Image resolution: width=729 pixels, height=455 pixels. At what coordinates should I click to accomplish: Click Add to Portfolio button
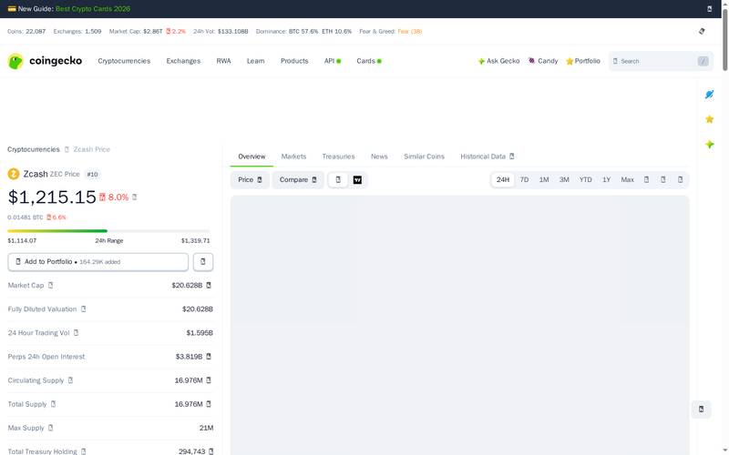(98, 262)
